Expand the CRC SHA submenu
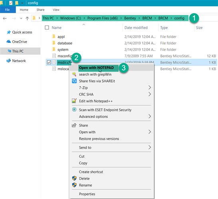This screenshot has width=218, height=199. pos(111,94)
